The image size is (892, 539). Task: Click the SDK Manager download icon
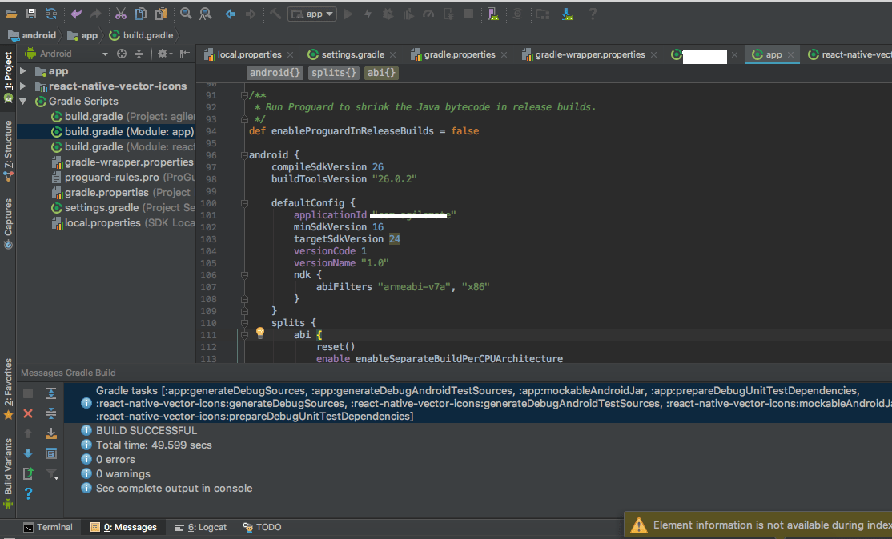click(x=567, y=14)
